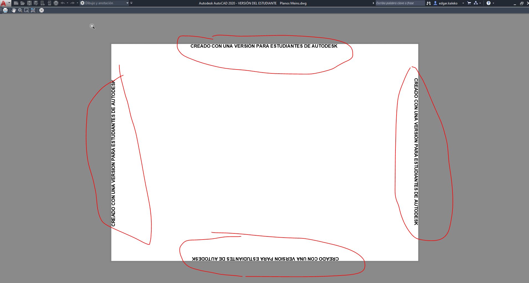Open the Autodesk App Store cart icon

pyautogui.click(x=469, y=3)
